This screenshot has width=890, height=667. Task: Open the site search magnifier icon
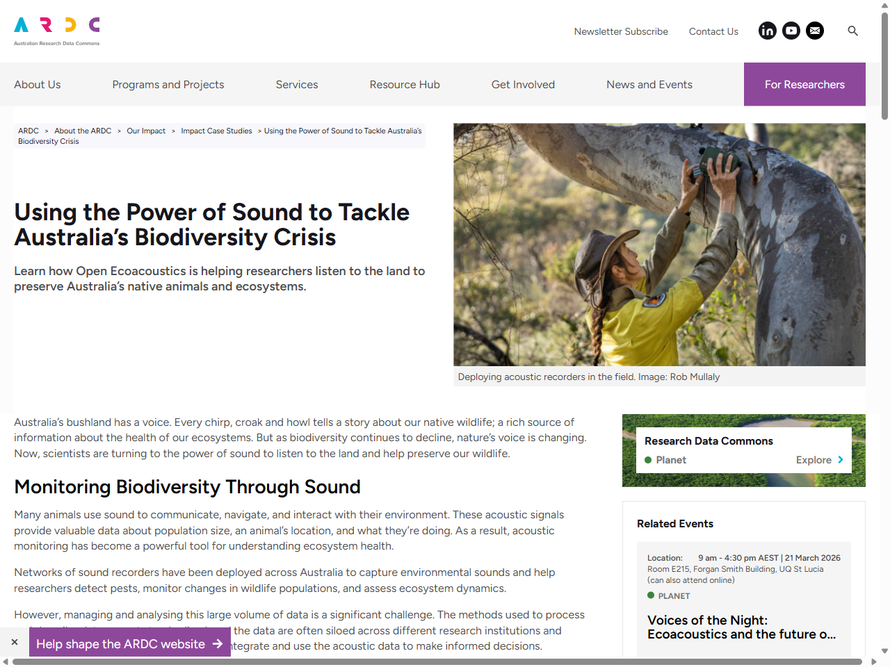[x=853, y=31]
